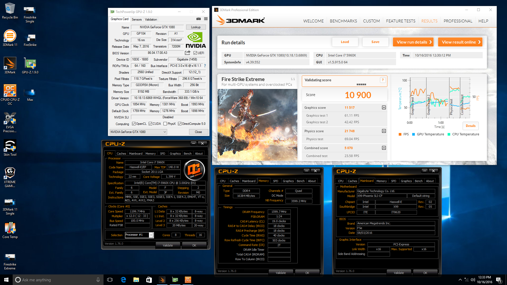Collapse Graphics score section
507x285 pixels.
pos(384,107)
